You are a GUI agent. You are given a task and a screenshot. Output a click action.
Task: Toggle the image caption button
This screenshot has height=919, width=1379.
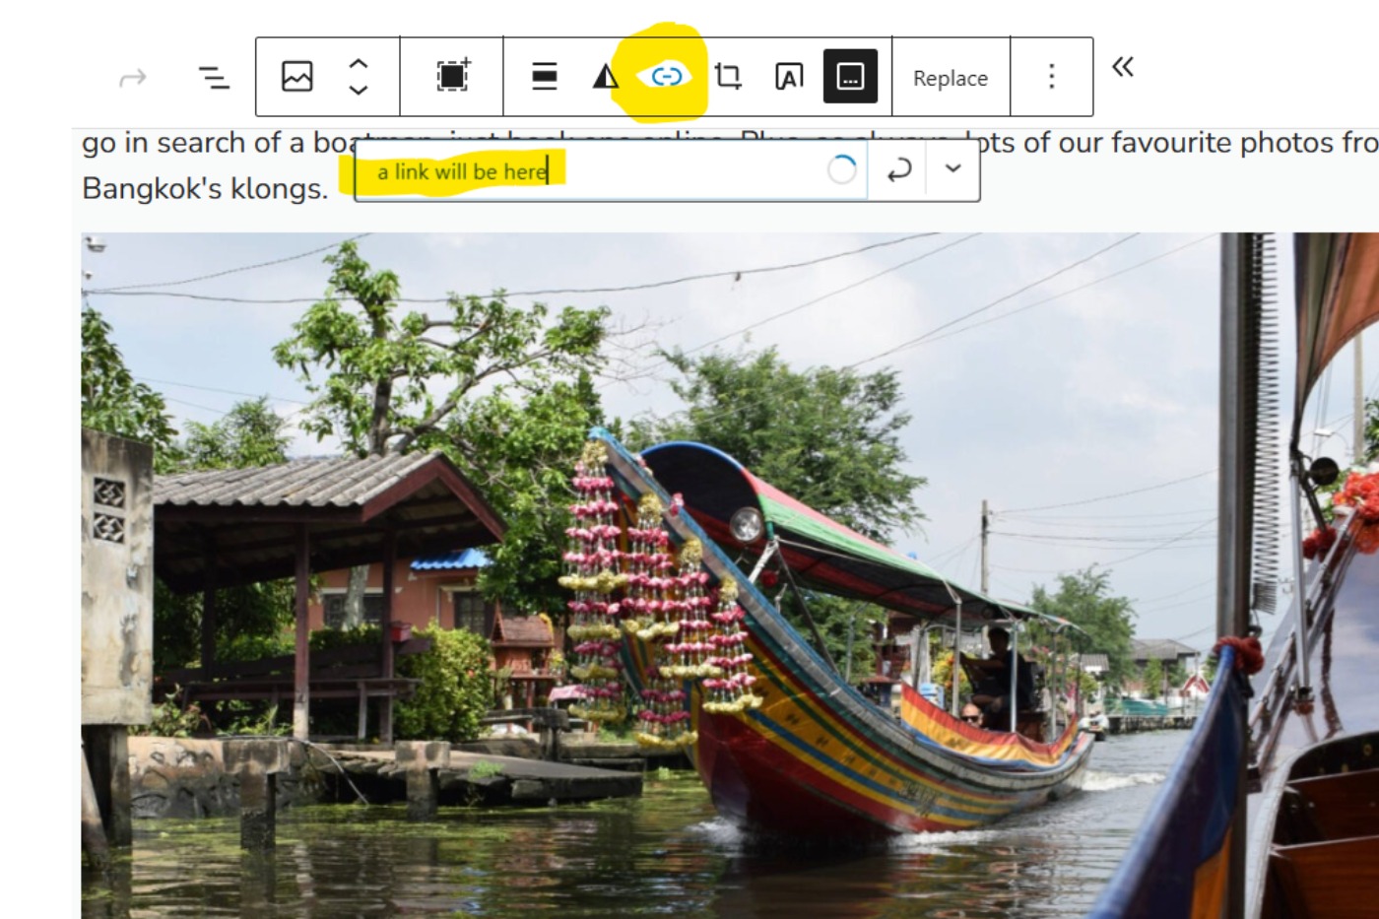pos(850,76)
